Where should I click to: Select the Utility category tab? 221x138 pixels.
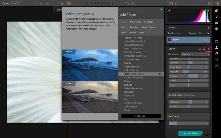click(x=133, y=33)
